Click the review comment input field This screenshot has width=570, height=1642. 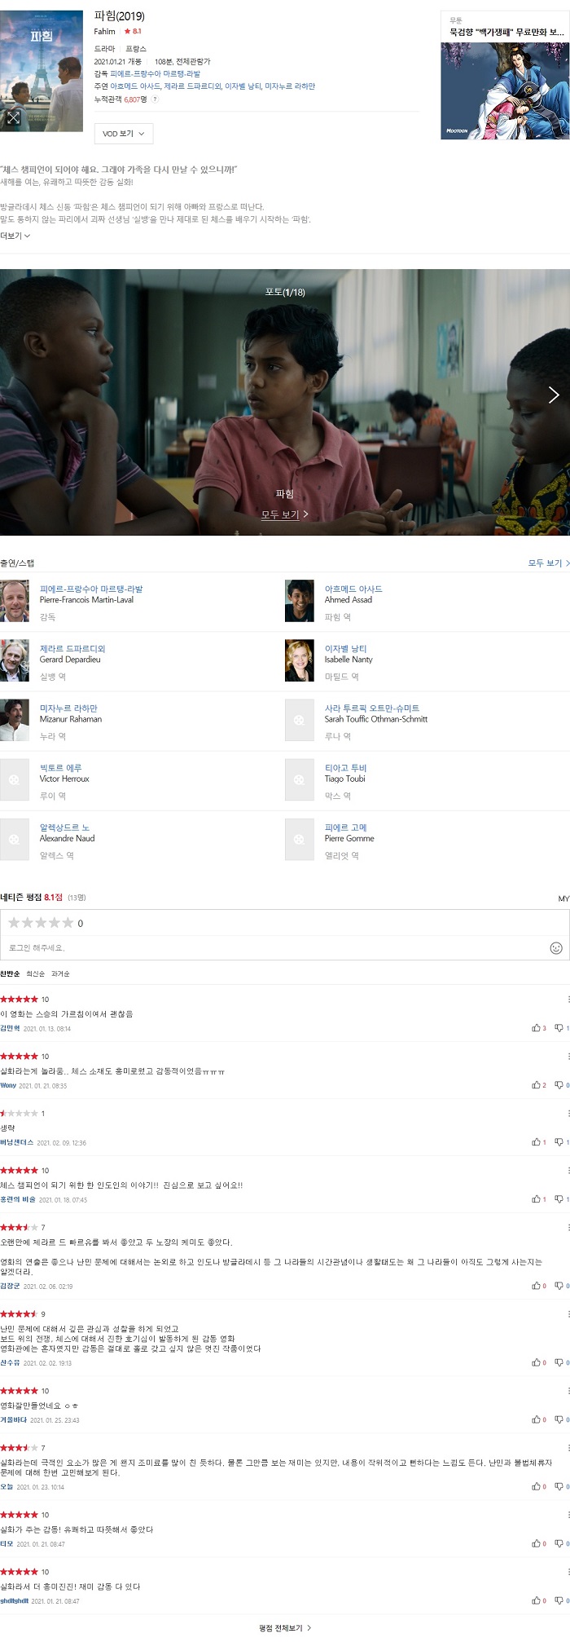point(277,948)
